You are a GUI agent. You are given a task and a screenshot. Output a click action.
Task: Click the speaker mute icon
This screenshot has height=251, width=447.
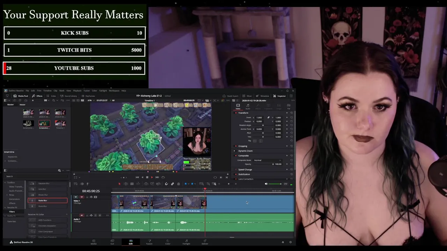point(266,184)
